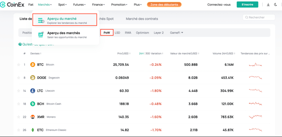Click XMR volume 783.63K
The width and height of the screenshot is (282, 137).
(227, 117)
